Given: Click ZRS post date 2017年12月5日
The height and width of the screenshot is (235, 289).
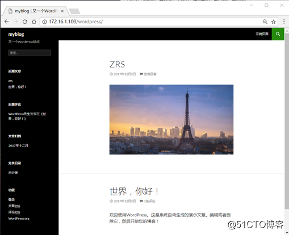Looking at the screenshot, I should [x=125, y=74].
